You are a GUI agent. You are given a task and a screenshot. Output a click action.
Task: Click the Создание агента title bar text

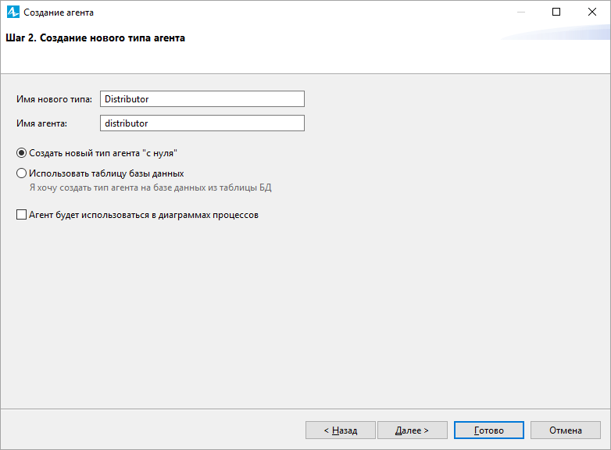coord(59,12)
